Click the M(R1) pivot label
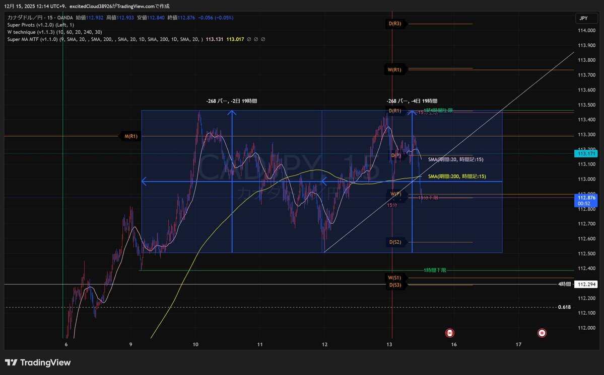Screen dimensions: 604x375 tap(130, 136)
